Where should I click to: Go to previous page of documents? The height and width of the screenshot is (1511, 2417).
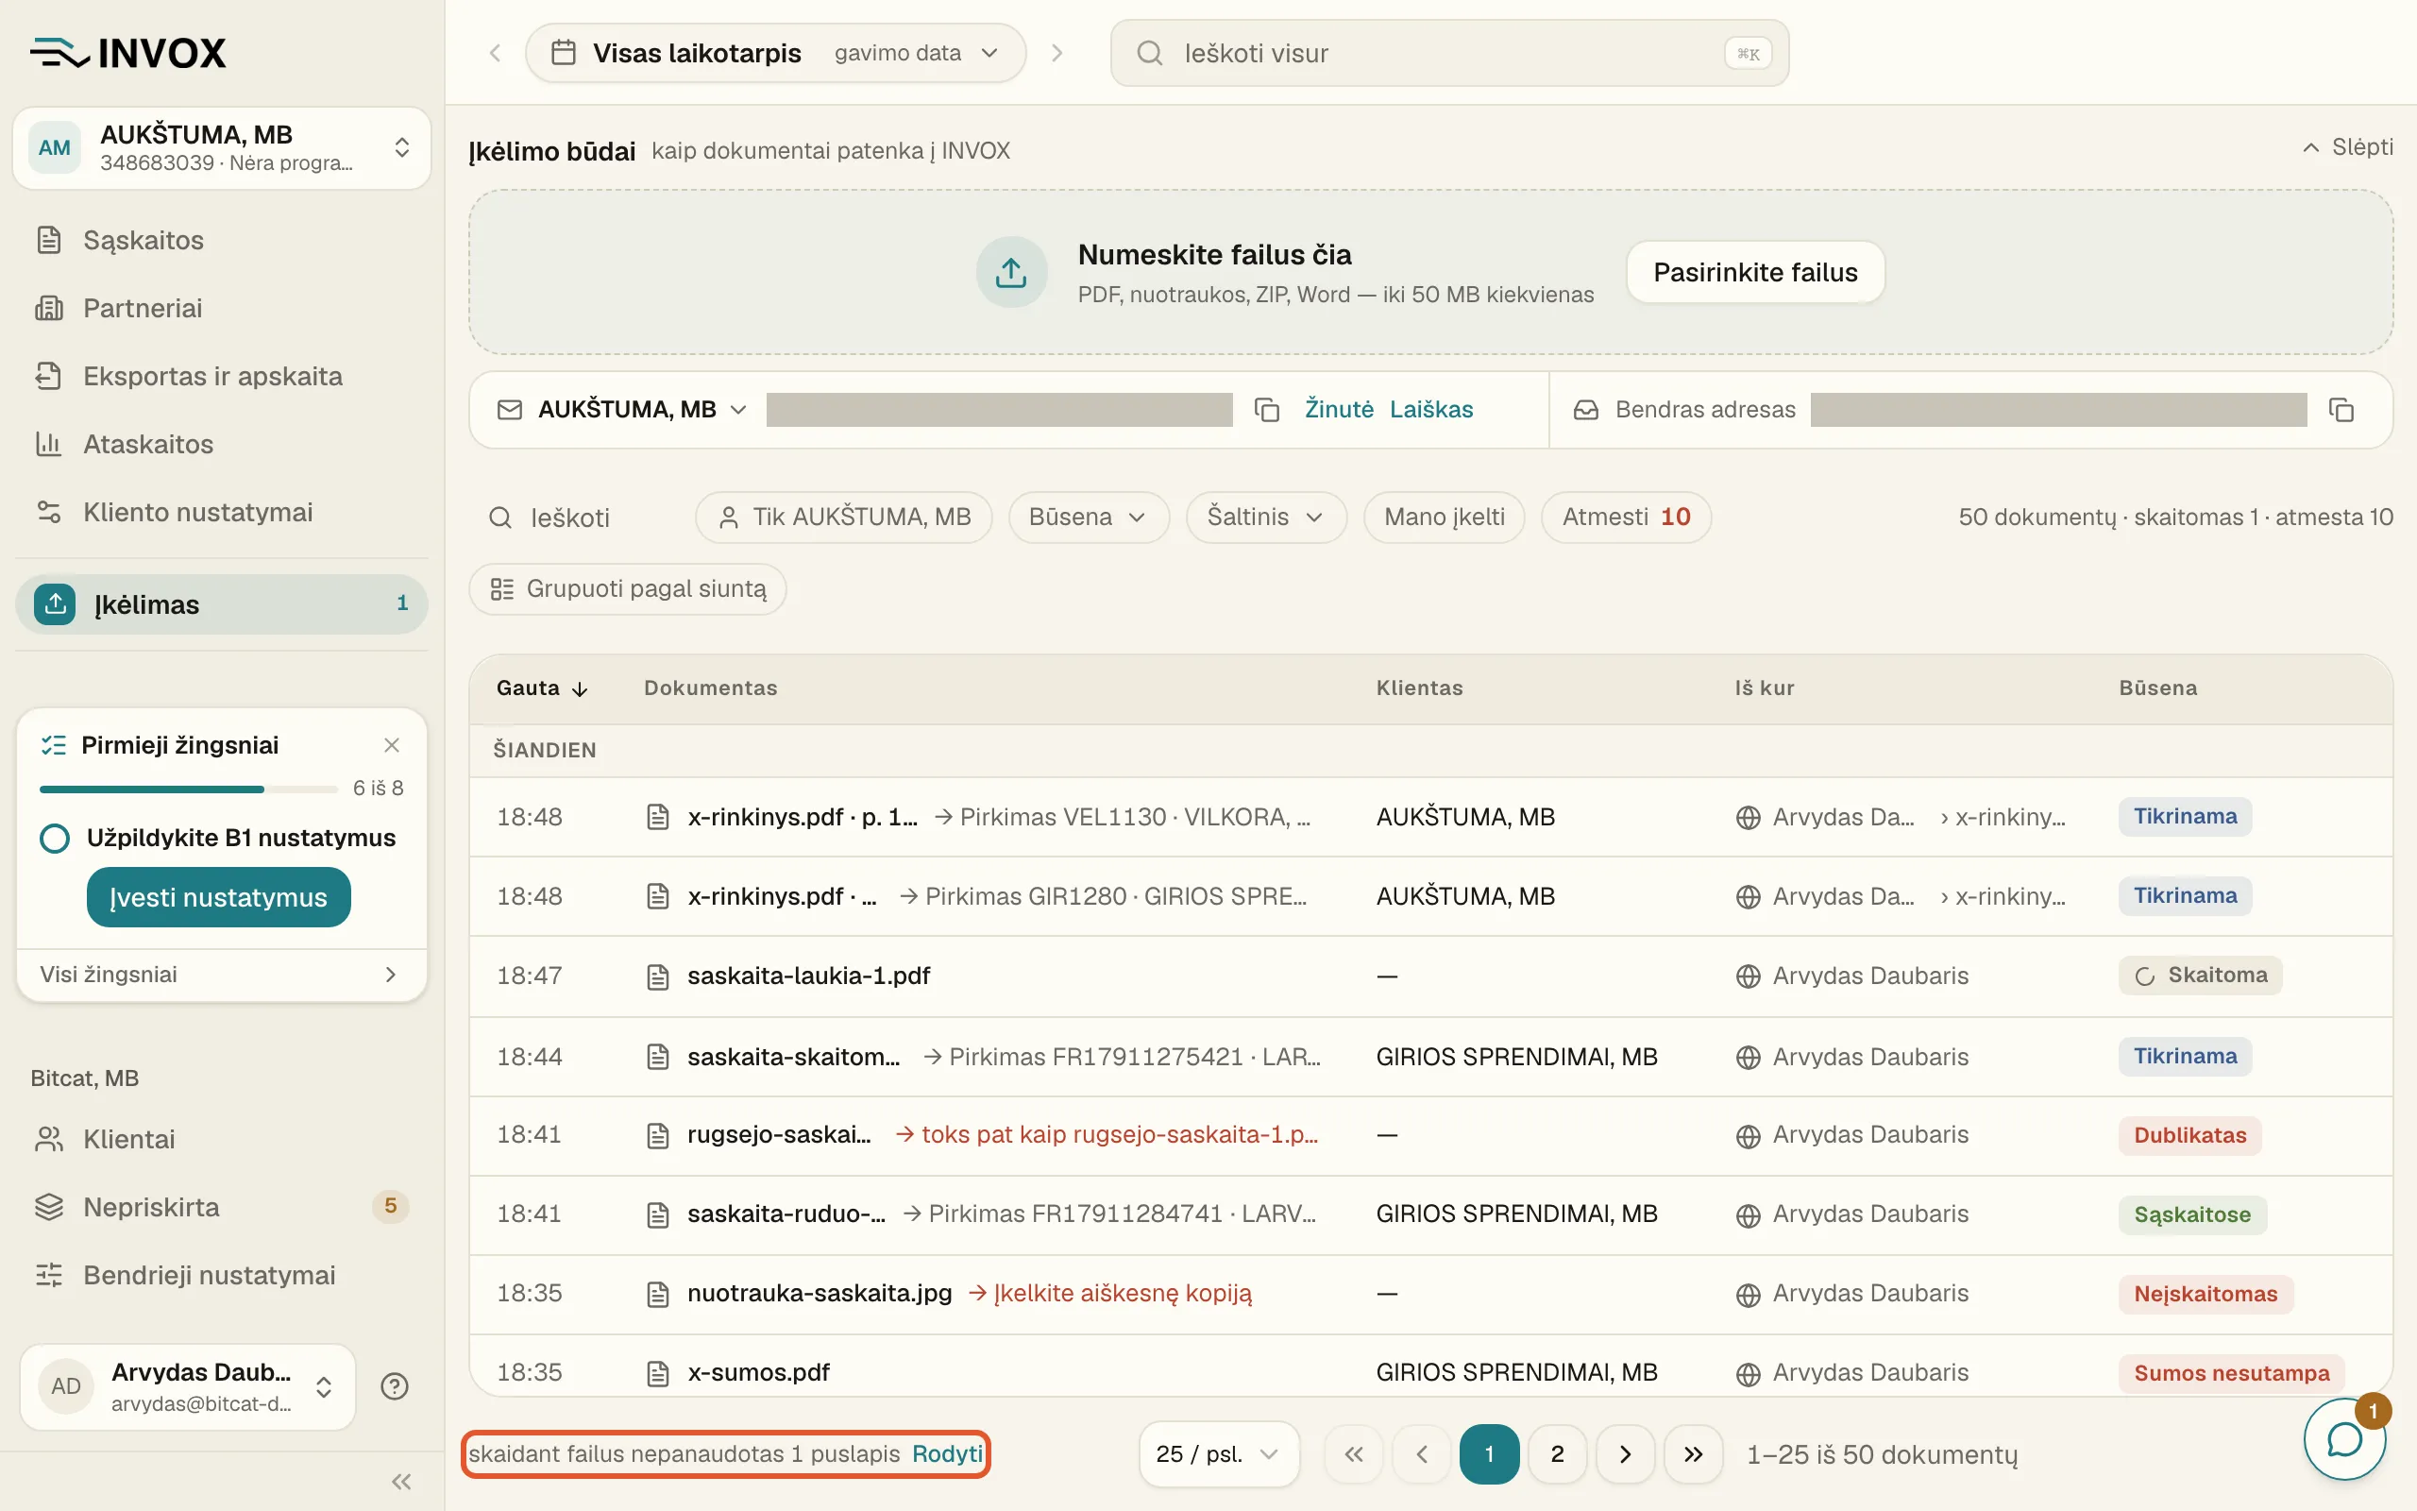(1421, 1454)
